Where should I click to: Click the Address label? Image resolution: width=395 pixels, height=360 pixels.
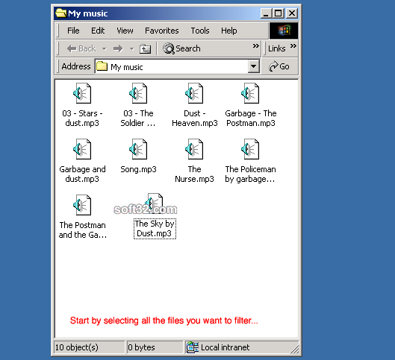tap(76, 66)
